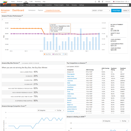This screenshot has height=131, width=131.
Task: Click the Amazon US competitor row
Action: [x=98, y=72]
